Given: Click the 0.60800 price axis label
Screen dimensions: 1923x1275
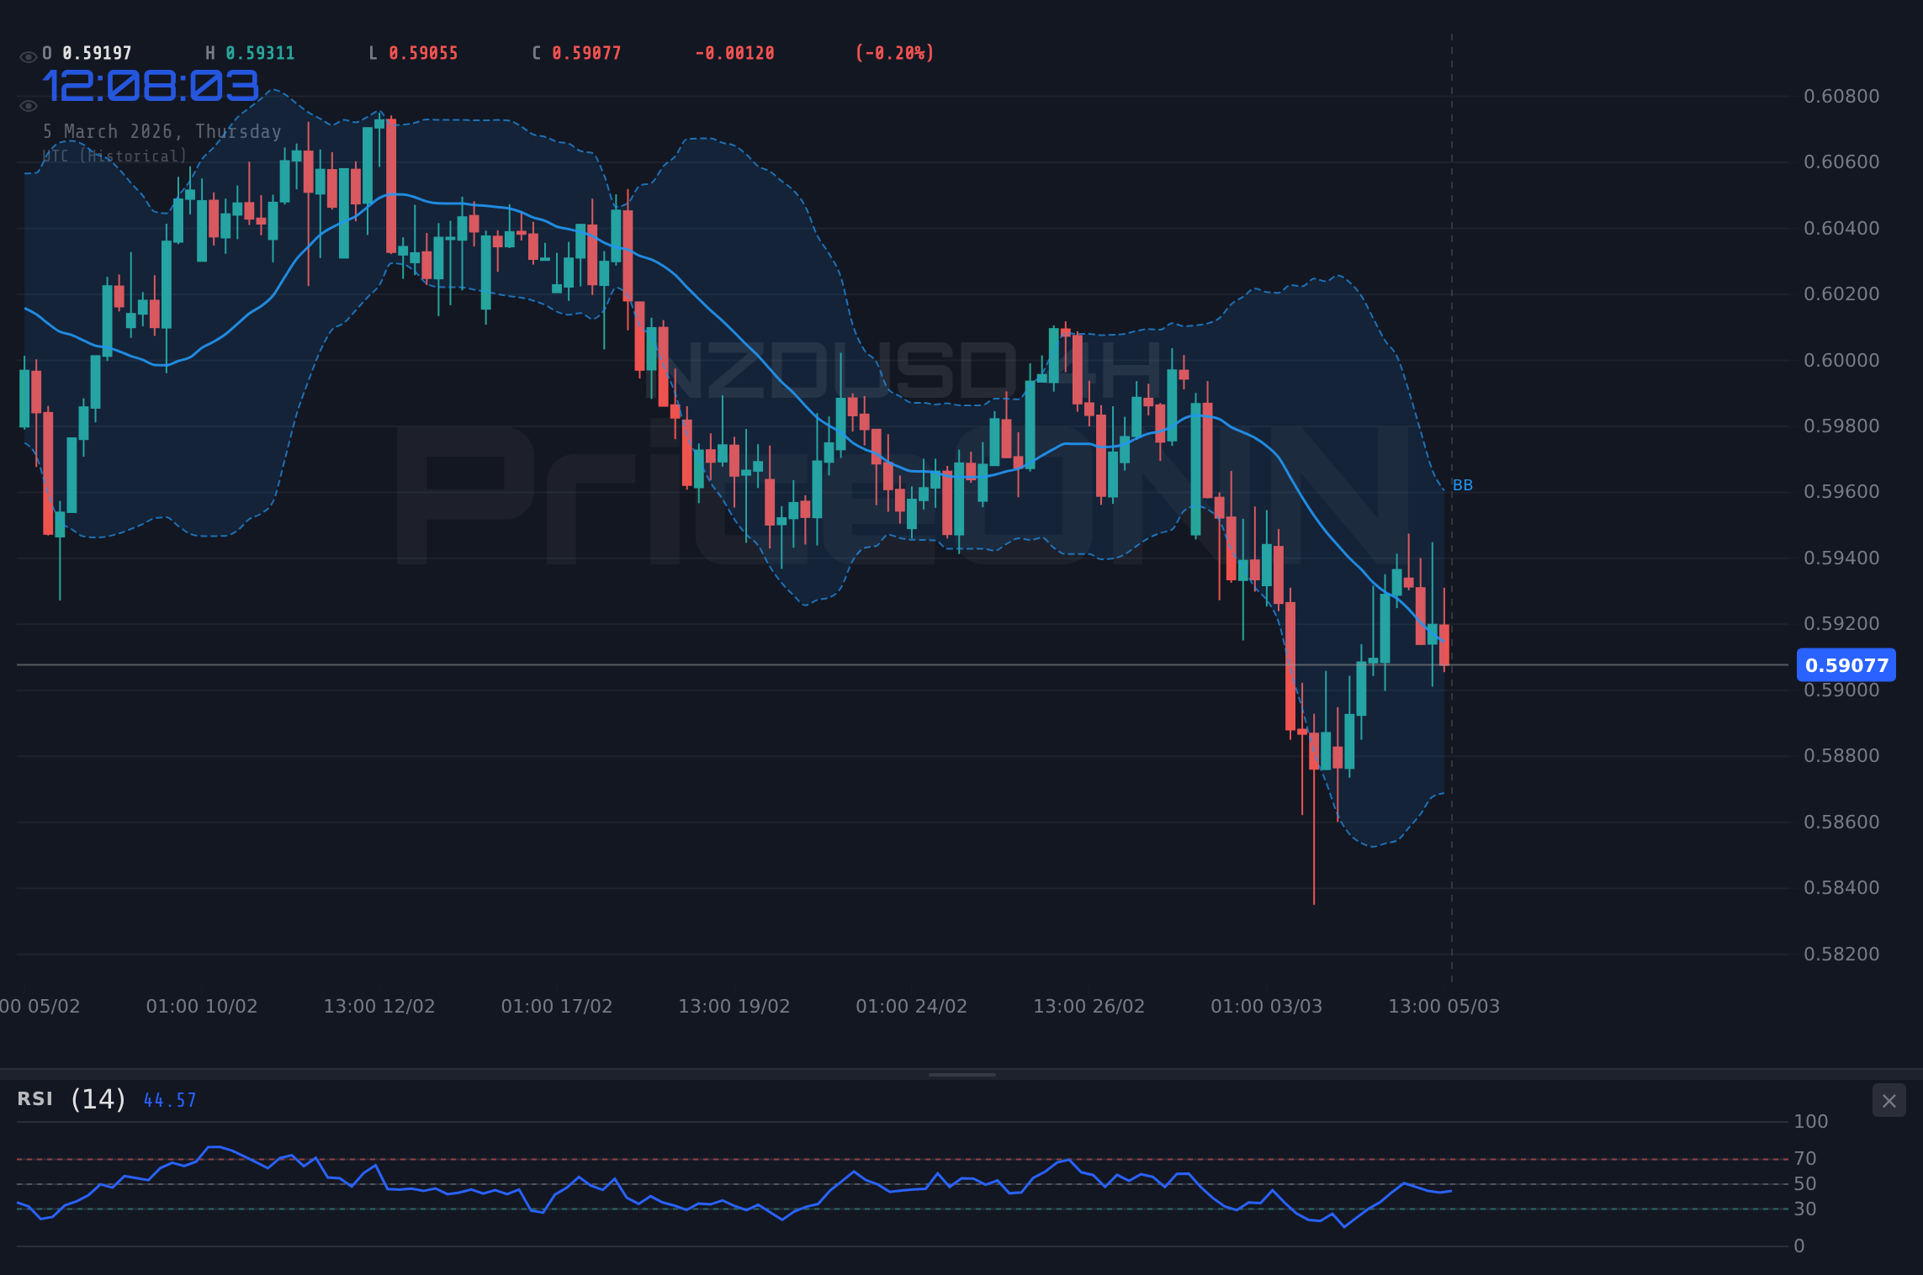Looking at the screenshot, I should [x=1841, y=97].
